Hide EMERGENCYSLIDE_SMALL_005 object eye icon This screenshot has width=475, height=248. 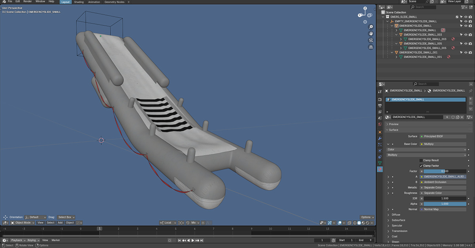click(466, 44)
